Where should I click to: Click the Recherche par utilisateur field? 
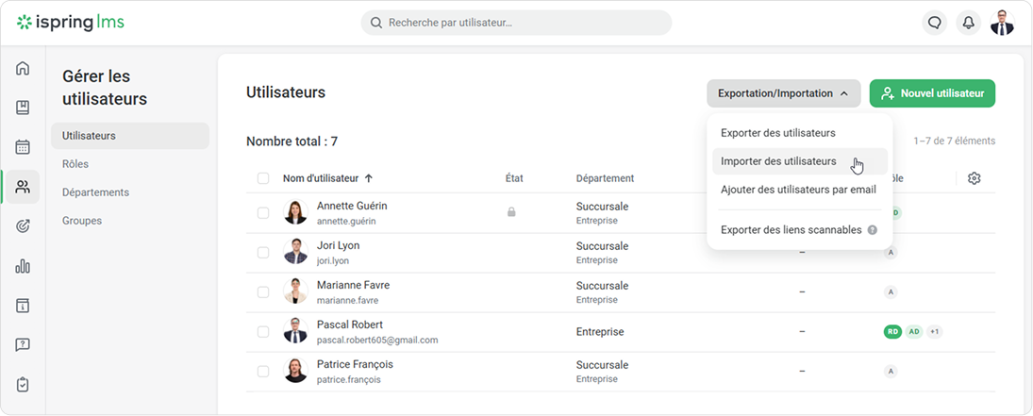[x=516, y=23]
